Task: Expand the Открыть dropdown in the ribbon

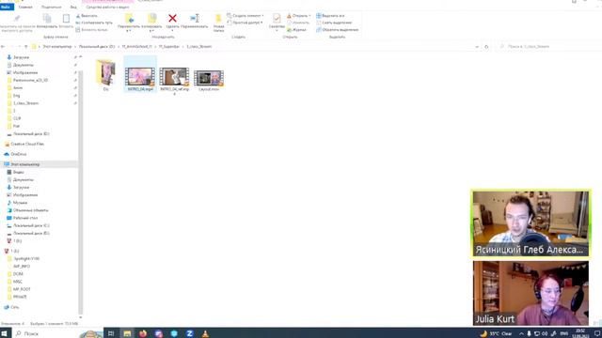Action: [299, 16]
